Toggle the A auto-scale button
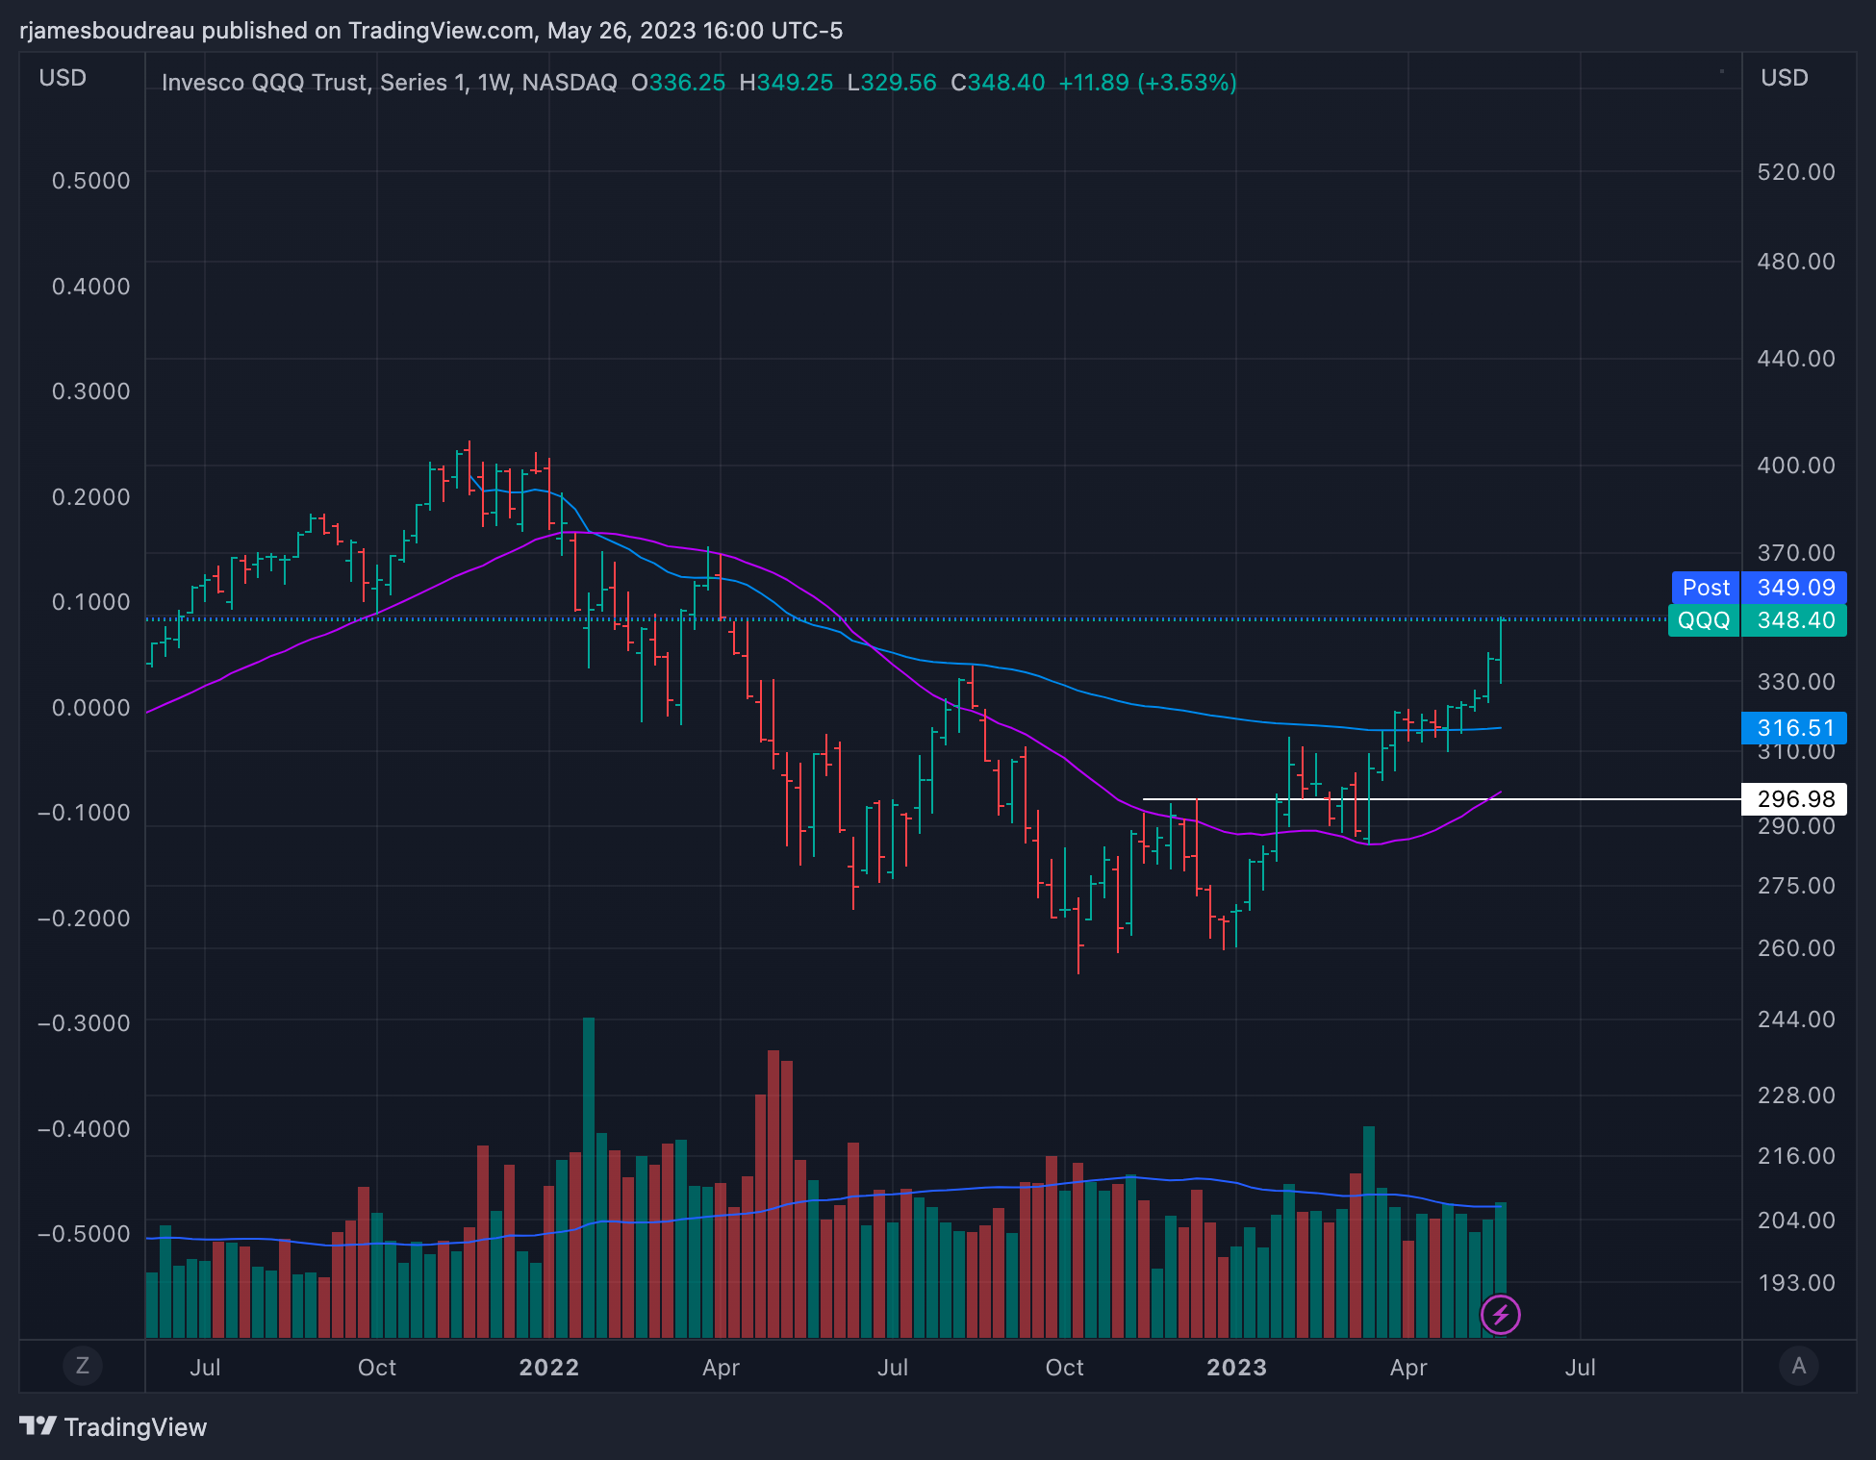The width and height of the screenshot is (1876, 1460). pos(1798,1365)
